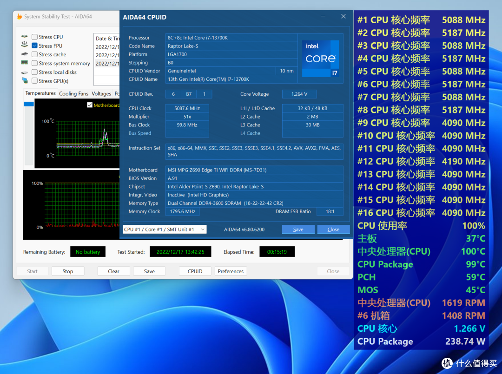Click the 123 FPU icon beside Stress FPU
This screenshot has width=502, height=374.
click(25, 45)
